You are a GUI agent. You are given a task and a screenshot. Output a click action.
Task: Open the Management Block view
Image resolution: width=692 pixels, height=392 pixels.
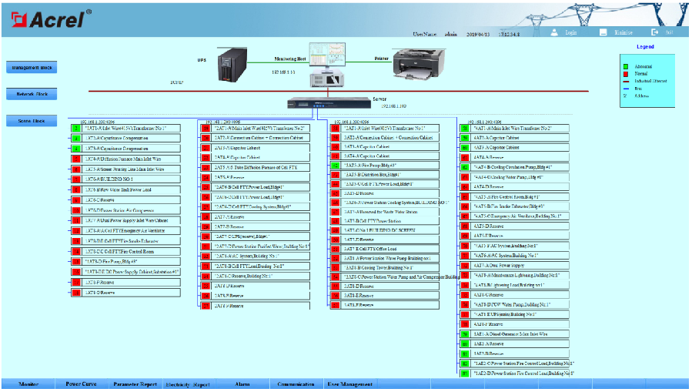click(x=32, y=68)
